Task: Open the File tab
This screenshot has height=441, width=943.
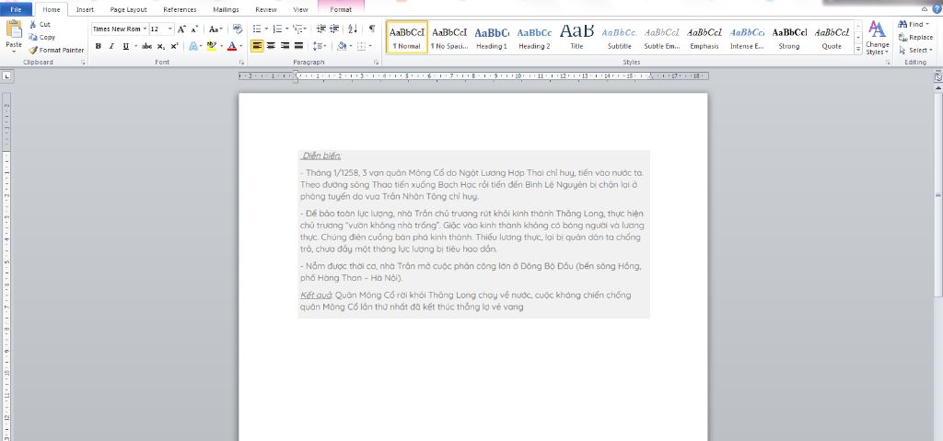Action: [x=17, y=9]
